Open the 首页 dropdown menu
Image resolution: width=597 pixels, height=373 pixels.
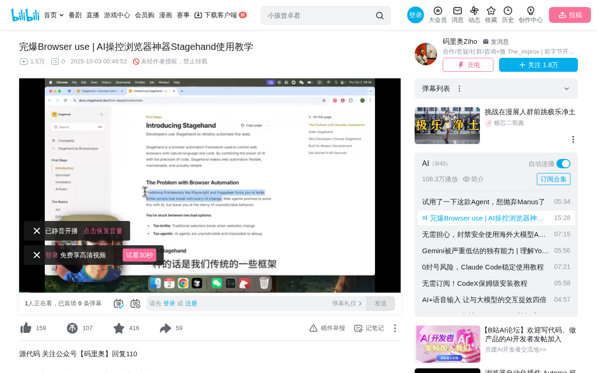54,15
